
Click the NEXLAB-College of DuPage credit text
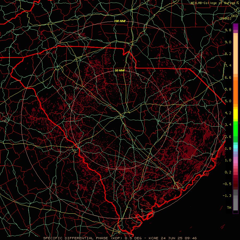pyautogui.click(x=215, y=3)
